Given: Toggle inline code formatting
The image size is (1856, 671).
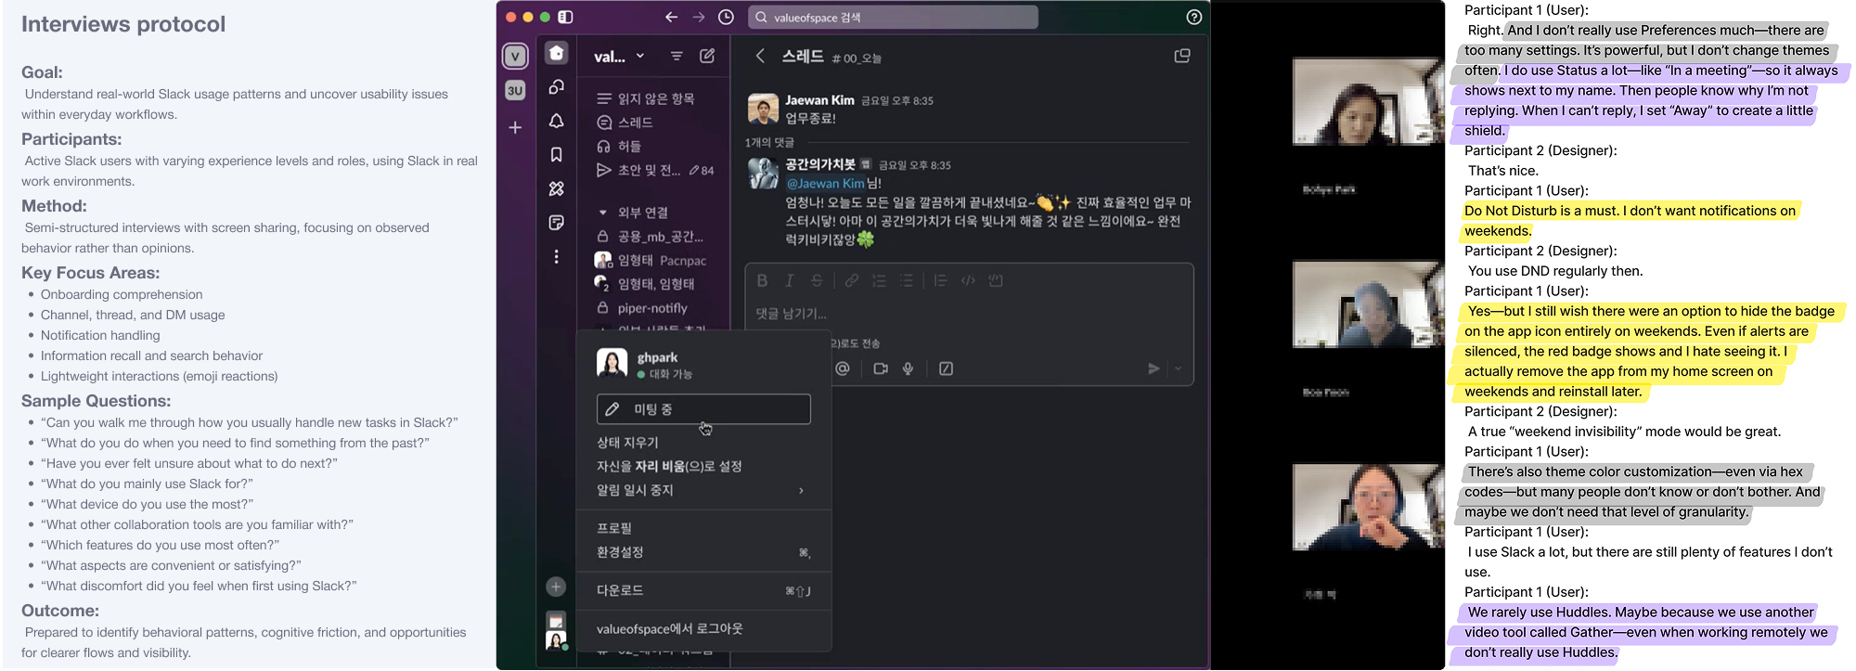Looking at the screenshot, I should point(968,280).
